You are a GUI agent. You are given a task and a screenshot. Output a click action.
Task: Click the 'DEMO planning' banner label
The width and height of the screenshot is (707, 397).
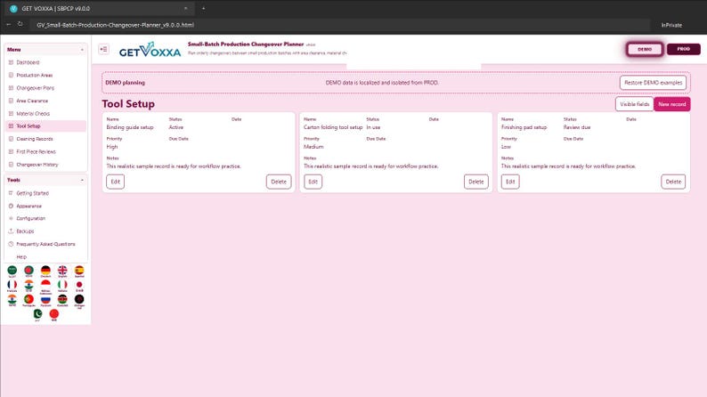(126, 83)
